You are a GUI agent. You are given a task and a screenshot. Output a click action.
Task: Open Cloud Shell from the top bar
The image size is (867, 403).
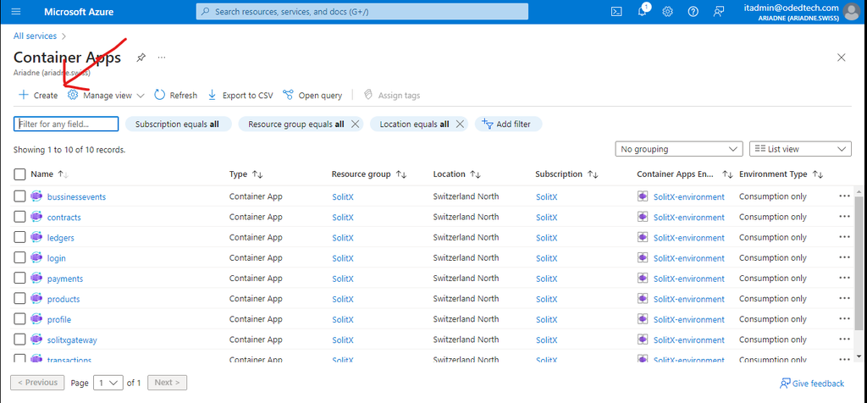[616, 12]
